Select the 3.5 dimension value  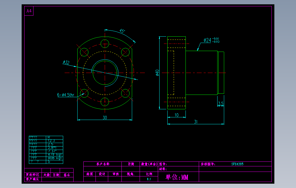click(221, 104)
